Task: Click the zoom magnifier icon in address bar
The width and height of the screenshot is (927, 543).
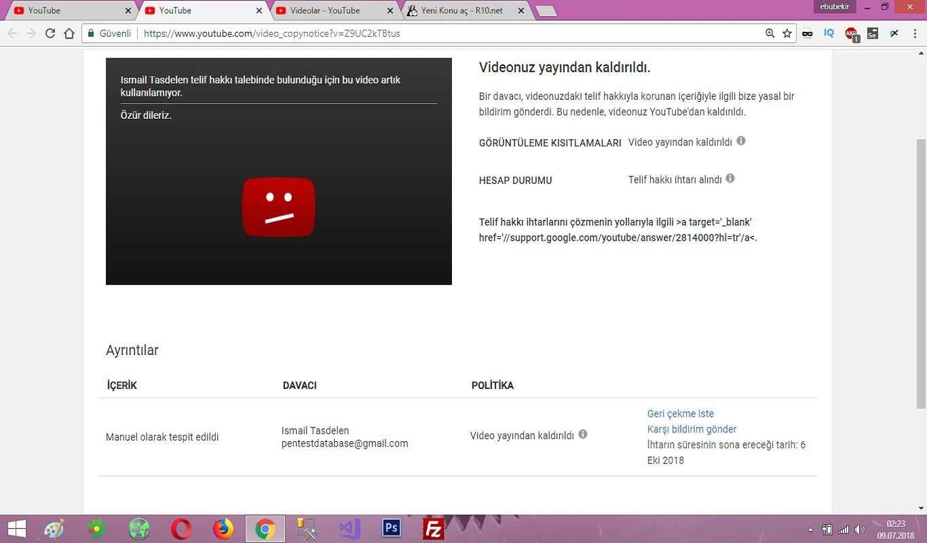Action: pyautogui.click(x=770, y=33)
